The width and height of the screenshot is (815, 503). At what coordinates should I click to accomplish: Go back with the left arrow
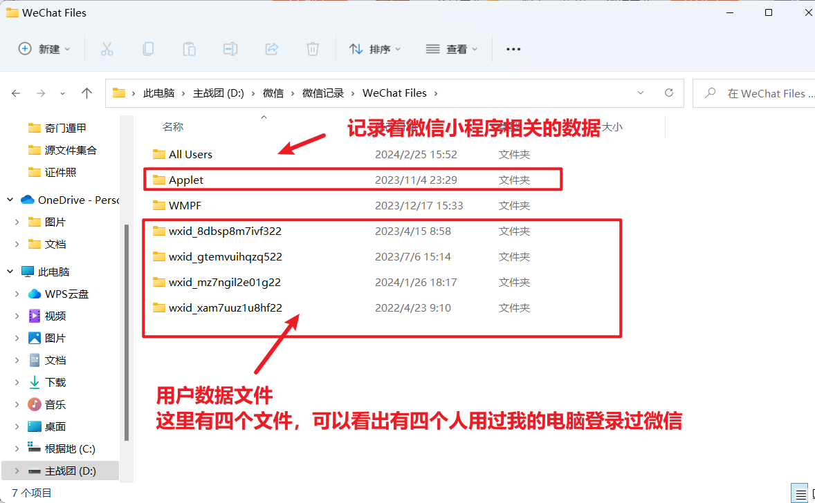point(16,93)
